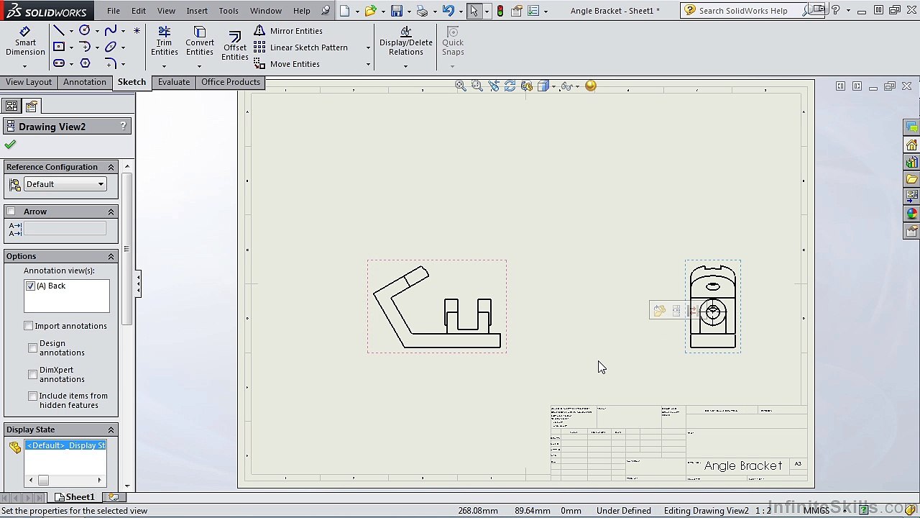920x518 pixels.
Task: Click the property panel vertical scrollbar
Action: 127,248
